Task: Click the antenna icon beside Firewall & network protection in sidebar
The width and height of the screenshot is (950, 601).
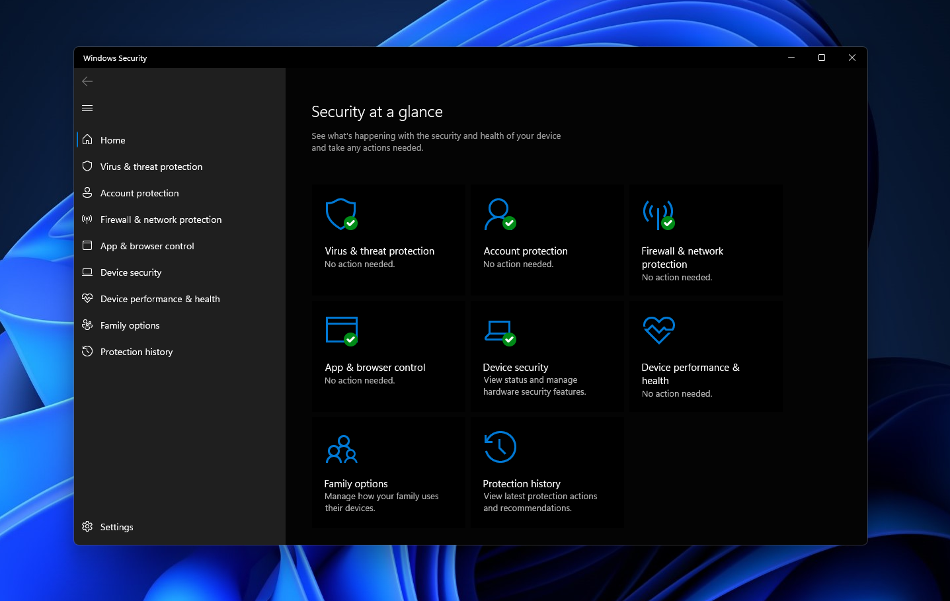Action: coord(87,219)
